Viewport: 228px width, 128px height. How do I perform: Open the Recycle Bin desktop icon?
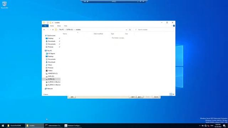tap(4, 5)
